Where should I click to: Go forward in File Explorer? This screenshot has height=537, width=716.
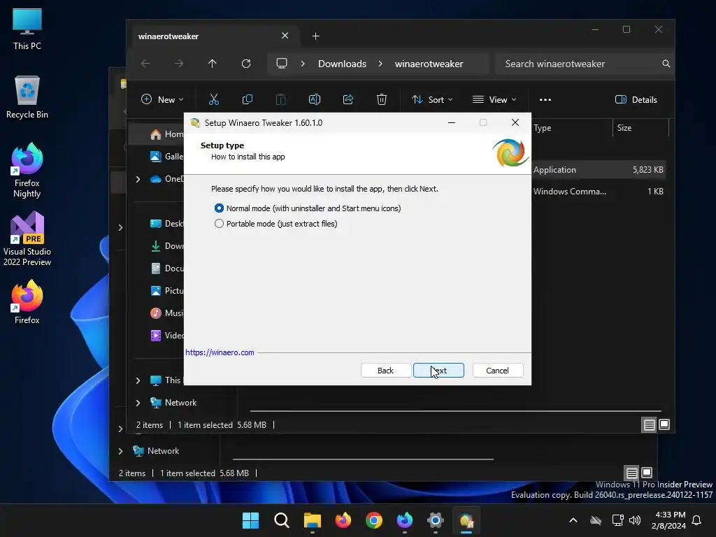[179, 64]
